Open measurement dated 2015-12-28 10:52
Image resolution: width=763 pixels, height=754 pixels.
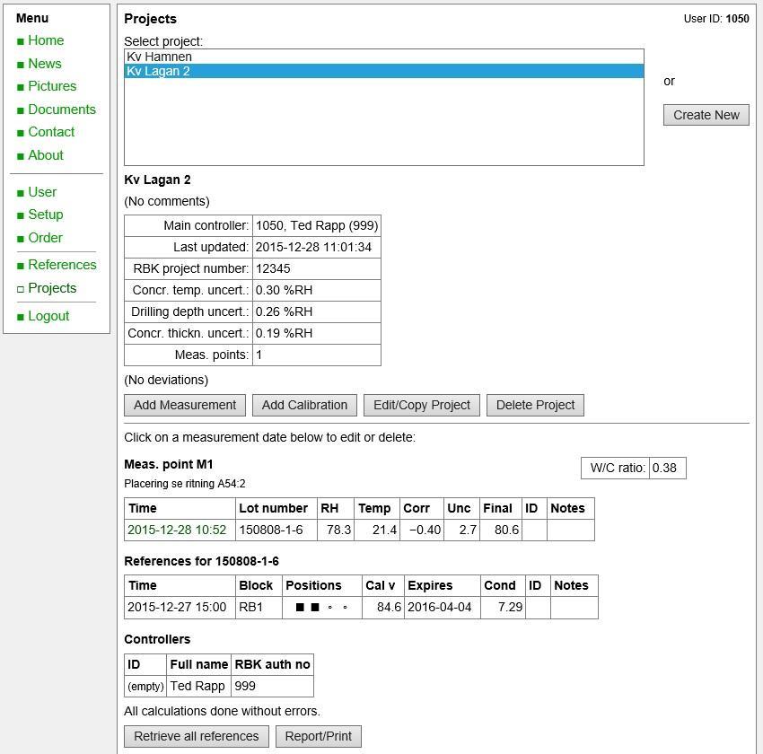[177, 530]
